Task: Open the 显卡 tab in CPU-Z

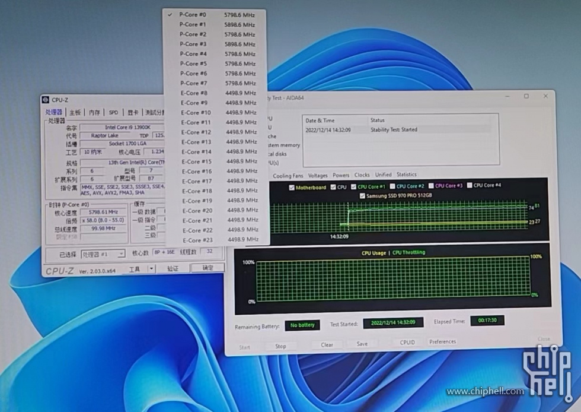Action: pos(133,112)
